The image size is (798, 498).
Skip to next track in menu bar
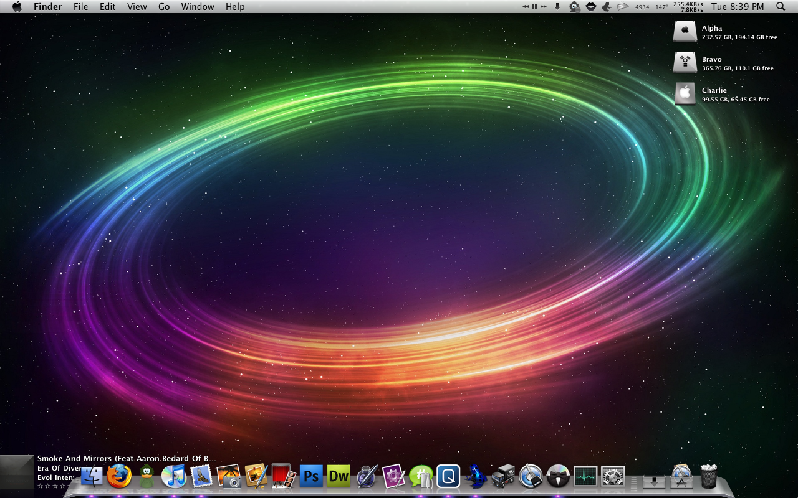tap(544, 7)
